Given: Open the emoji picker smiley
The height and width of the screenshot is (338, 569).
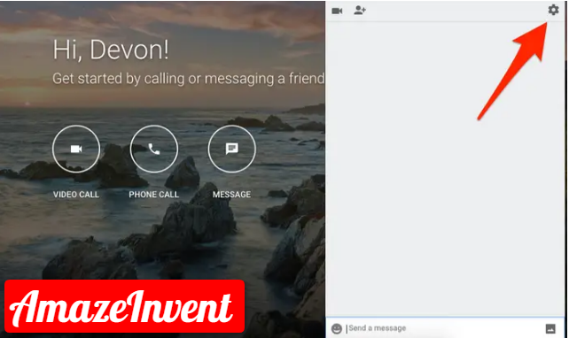Looking at the screenshot, I should (x=337, y=328).
